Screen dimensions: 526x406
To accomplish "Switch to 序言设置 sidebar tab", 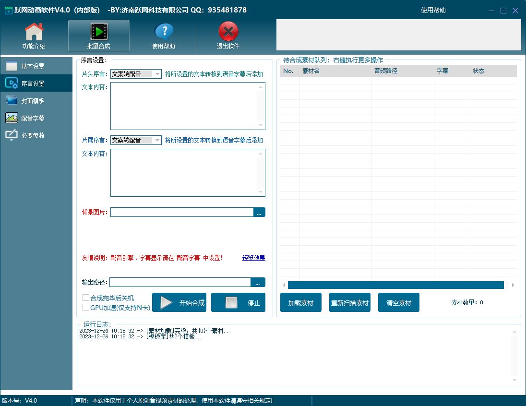I will click(33, 84).
